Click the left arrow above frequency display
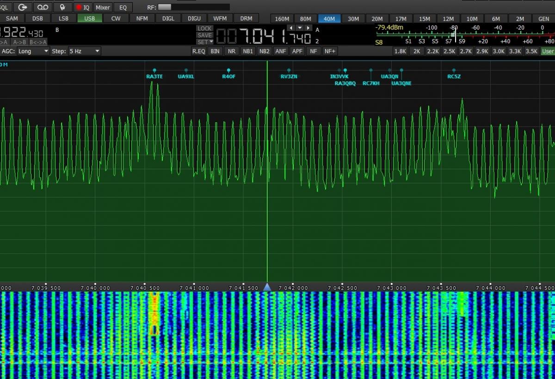Image resolution: width=555 pixels, height=379 pixels. (291, 28)
